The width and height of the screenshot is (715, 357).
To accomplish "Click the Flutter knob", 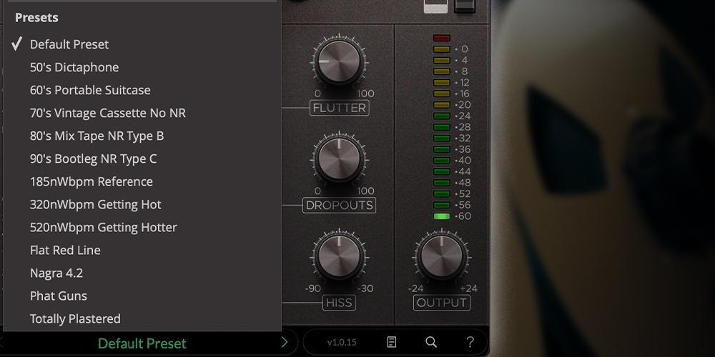I will pyautogui.click(x=338, y=62).
